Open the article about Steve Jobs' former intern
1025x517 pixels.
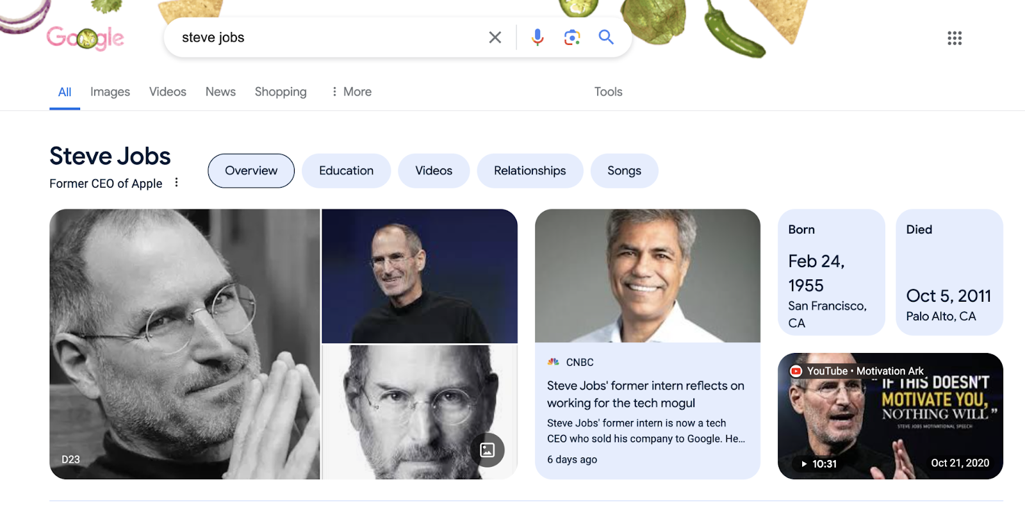(x=644, y=394)
